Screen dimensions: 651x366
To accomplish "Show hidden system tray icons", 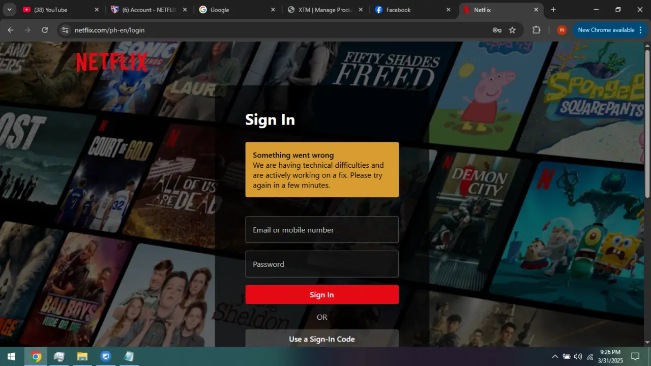I will [x=555, y=356].
